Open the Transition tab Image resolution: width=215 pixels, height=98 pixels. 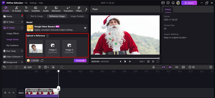68,9
